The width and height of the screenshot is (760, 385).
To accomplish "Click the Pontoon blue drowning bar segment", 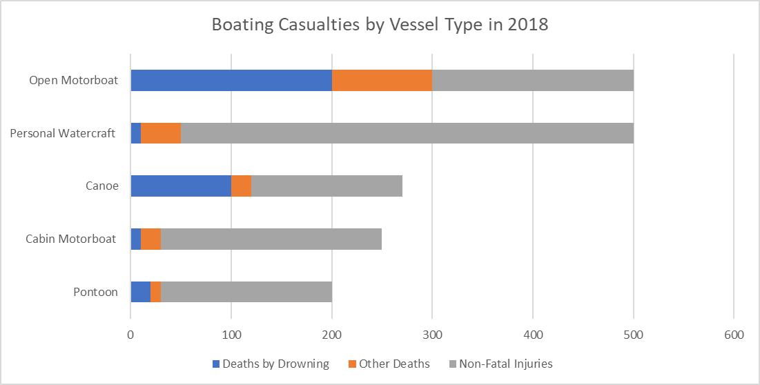I will (x=141, y=292).
